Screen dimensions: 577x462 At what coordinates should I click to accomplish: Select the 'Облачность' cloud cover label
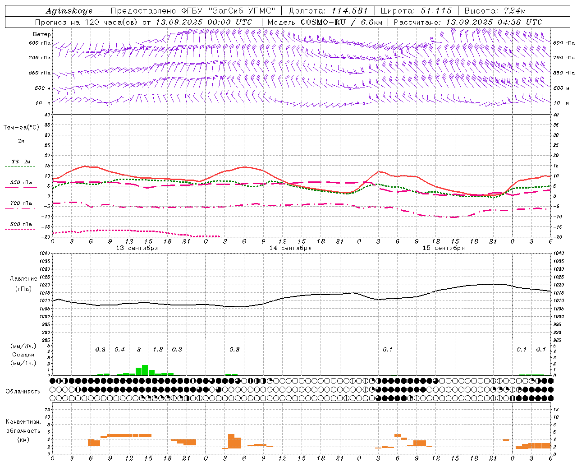click(x=23, y=392)
